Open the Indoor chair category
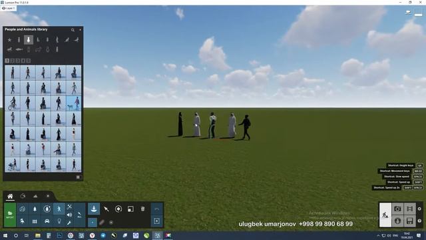This screenshot has width=426, height=240. click(x=22, y=221)
